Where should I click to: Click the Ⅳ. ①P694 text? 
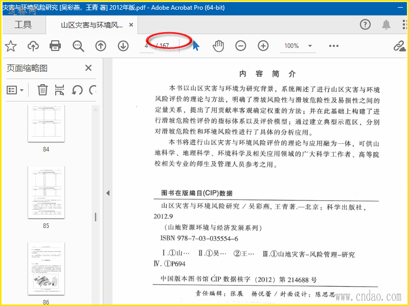click(170, 264)
